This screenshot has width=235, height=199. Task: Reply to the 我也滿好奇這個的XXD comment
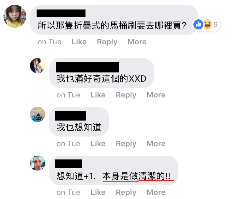click(x=126, y=95)
